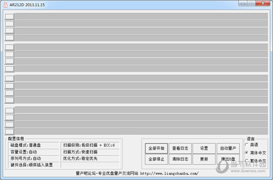Click the 优化方式:稳定优先 info field
Viewport: 273px width, 180px height.
90,159
